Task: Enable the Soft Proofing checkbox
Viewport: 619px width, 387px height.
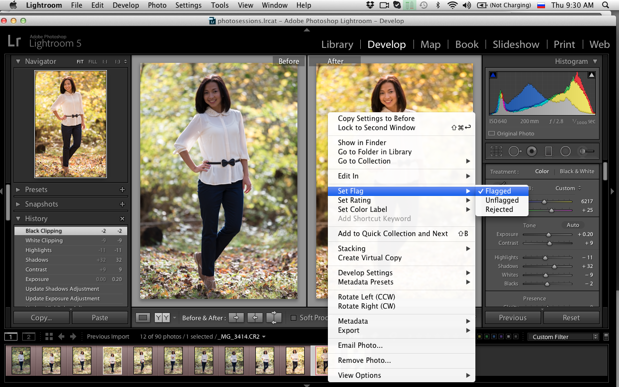Action: click(294, 318)
